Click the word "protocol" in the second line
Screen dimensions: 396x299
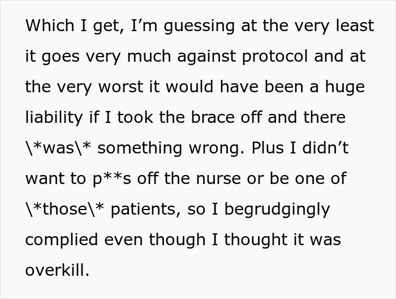[275, 58]
